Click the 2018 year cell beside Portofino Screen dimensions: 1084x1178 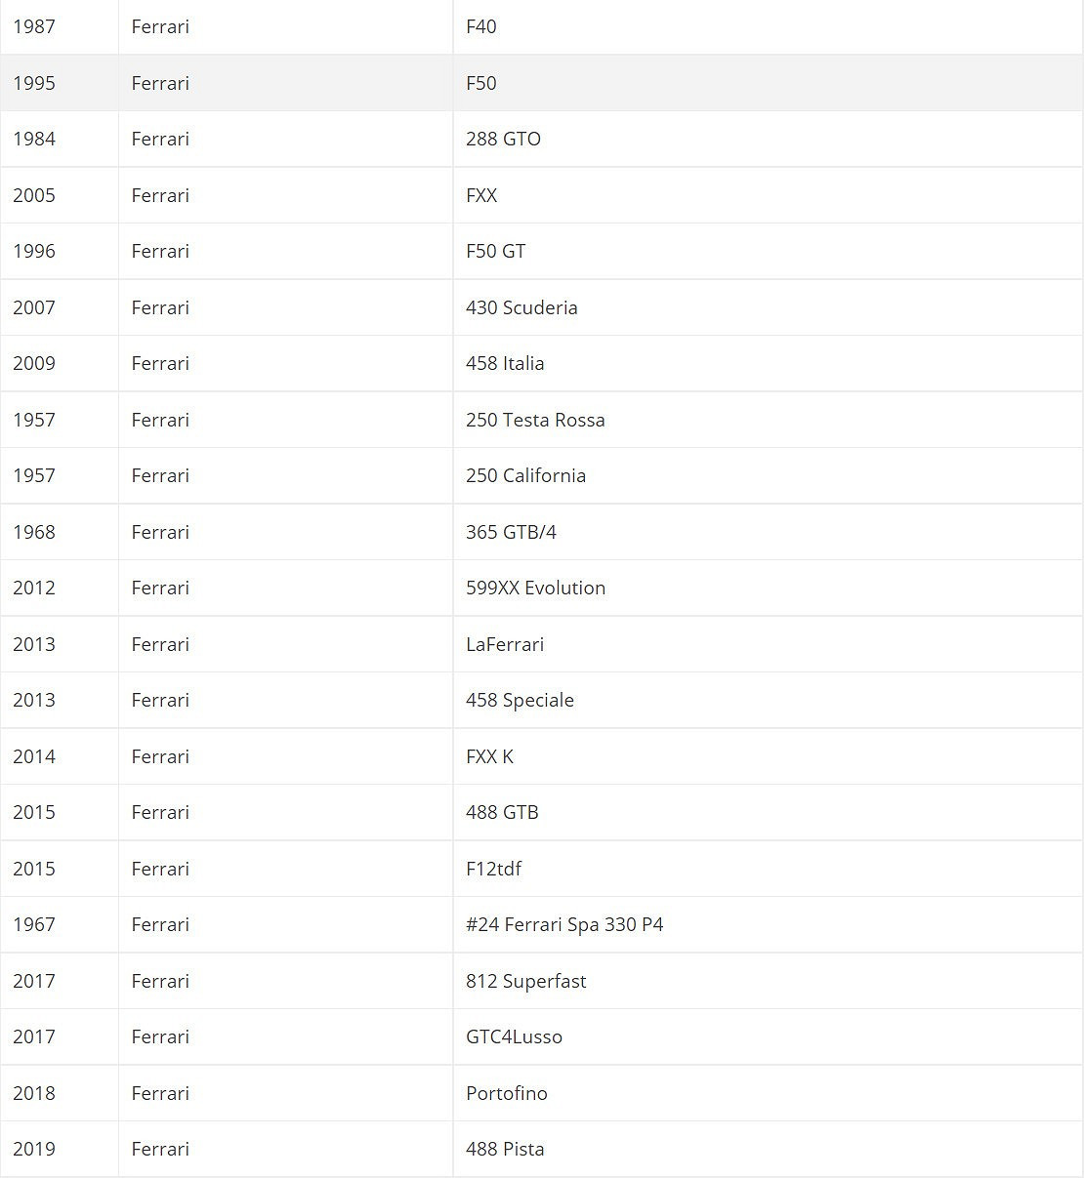pyautogui.click(x=34, y=1093)
